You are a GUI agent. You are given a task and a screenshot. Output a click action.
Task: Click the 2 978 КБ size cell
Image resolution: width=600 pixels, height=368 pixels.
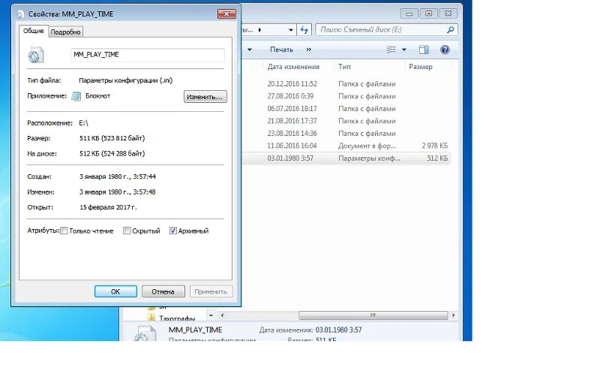point(434,146)
